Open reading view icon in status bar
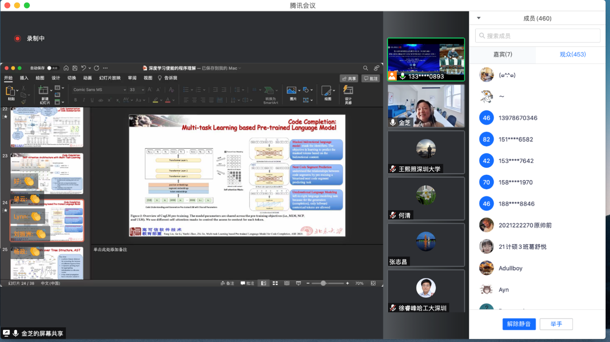This screenshot has height=342, width=610. pyautogui.click(x=287, y=283)
